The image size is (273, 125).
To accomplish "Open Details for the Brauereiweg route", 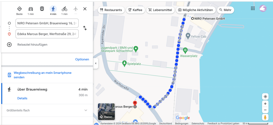I will (x=22, y=98).
